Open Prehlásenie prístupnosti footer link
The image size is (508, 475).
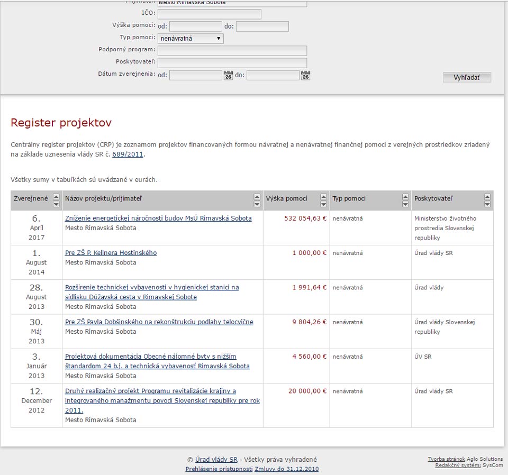pyautogui.click(x=219, y=469)
